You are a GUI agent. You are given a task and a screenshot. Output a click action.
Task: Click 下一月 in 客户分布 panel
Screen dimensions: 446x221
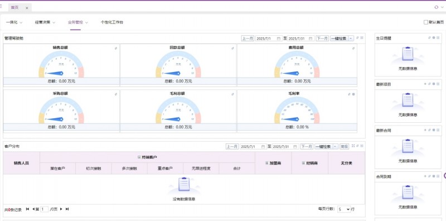point(307,147)
